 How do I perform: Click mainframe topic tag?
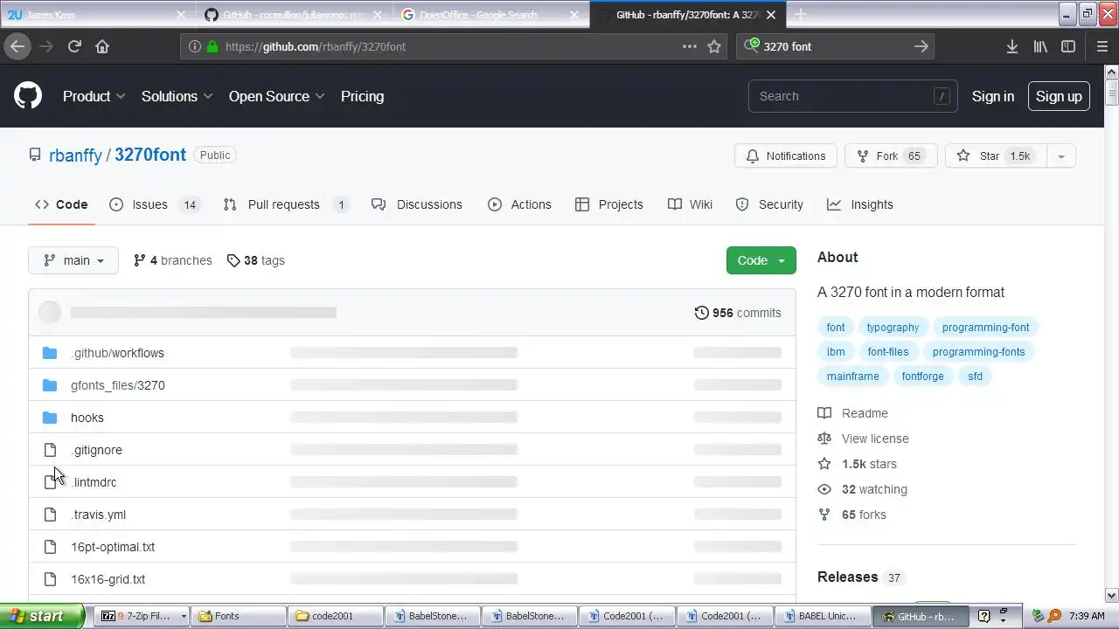coord(852,376)
